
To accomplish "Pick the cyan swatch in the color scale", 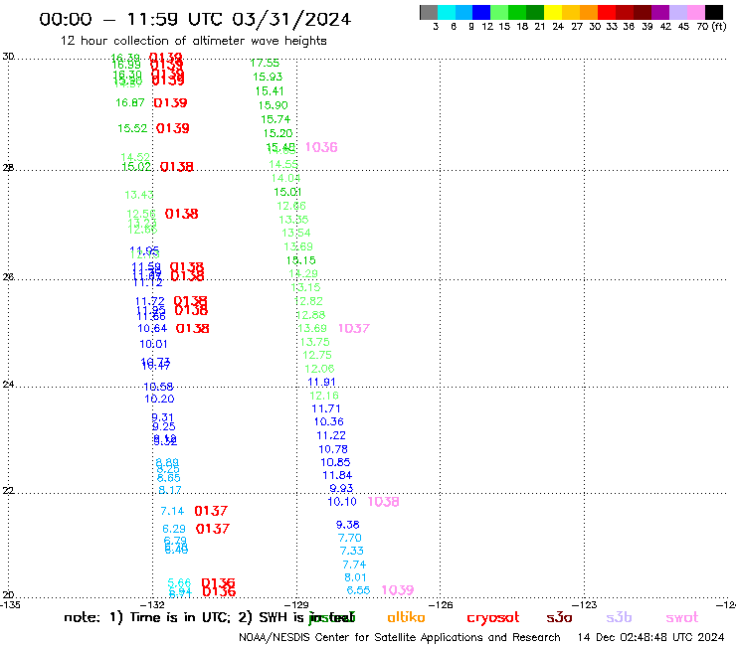I will [x=447, y=12].
